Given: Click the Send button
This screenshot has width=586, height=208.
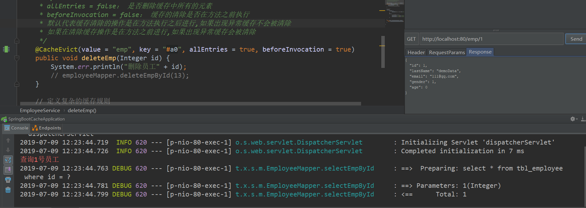Looking at the screenshot, I should point(576,39).
